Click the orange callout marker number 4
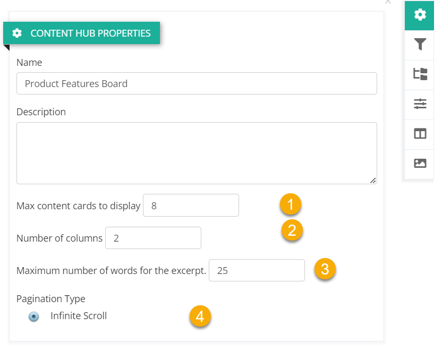 click(200, 316)
